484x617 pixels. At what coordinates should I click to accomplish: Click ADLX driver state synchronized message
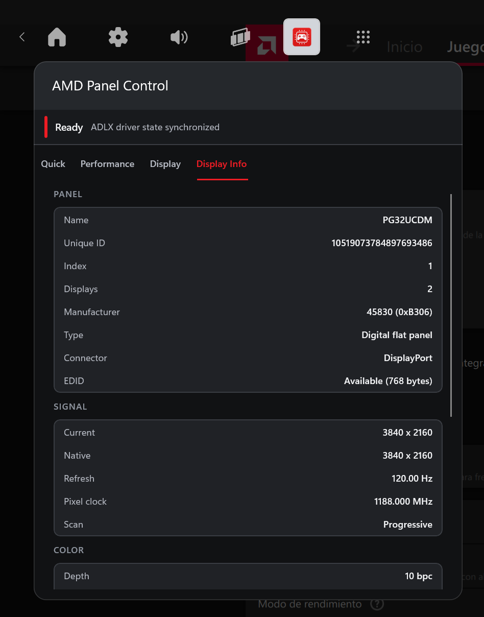click(x=155, y=127)
